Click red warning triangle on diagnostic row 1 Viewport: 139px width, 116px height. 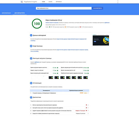pos(86,105)
